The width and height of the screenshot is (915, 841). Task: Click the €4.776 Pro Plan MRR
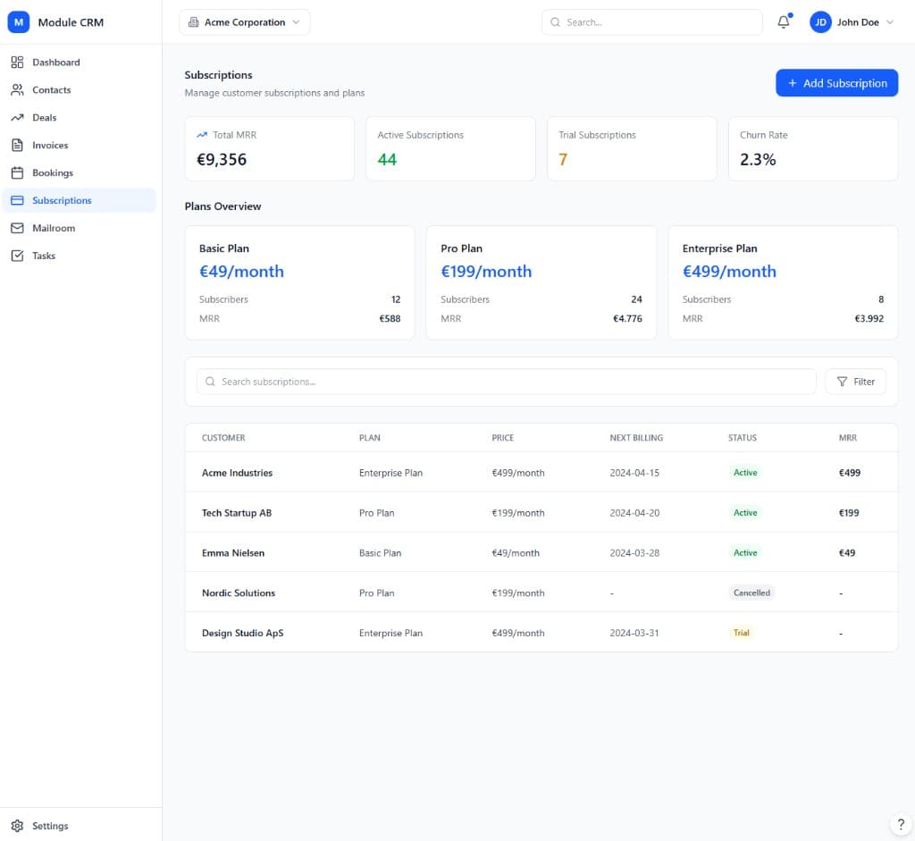coord(627,319)
